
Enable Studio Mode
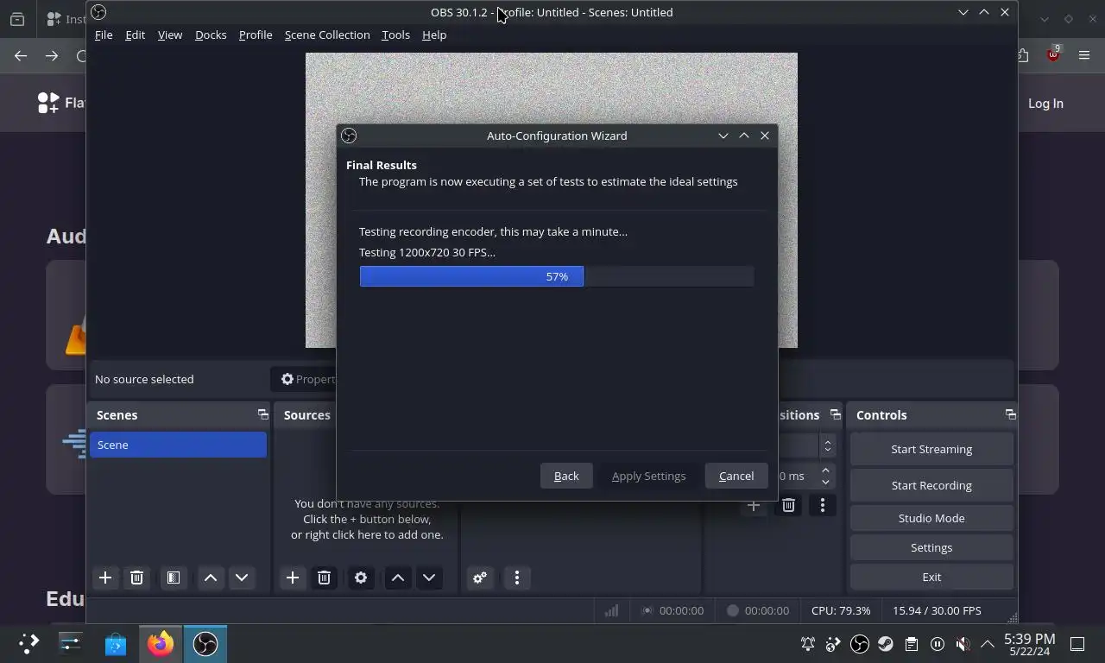coord(931,518)
